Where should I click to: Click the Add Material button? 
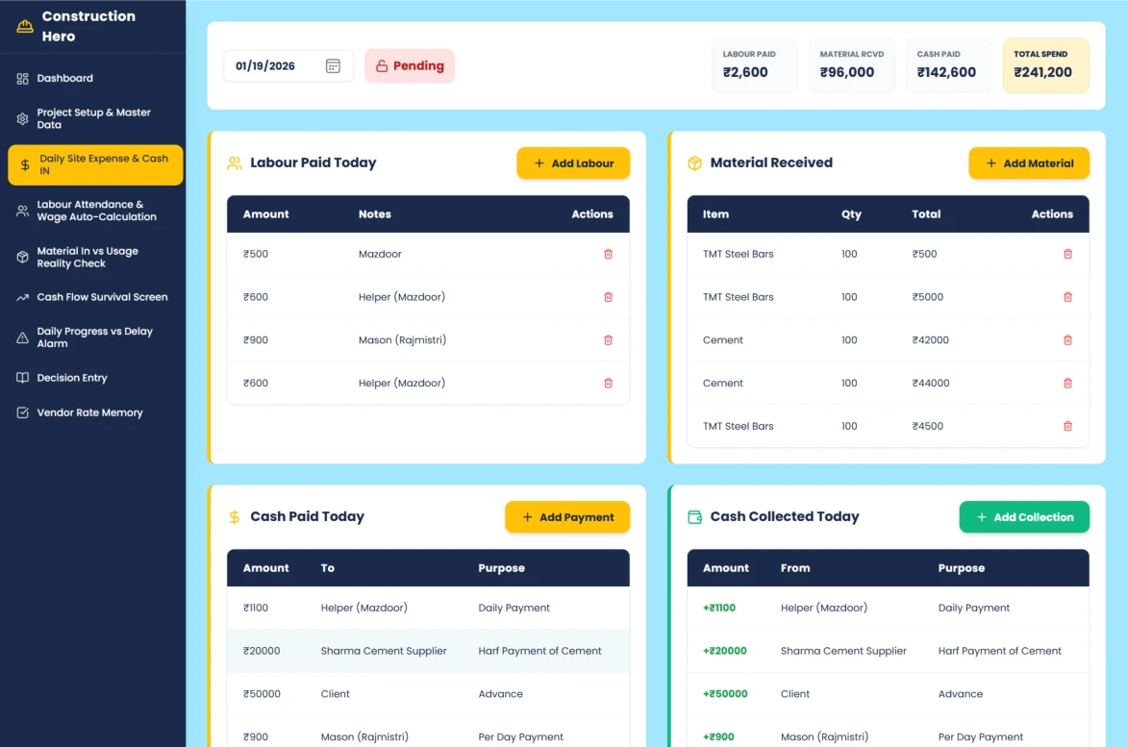1028,163
